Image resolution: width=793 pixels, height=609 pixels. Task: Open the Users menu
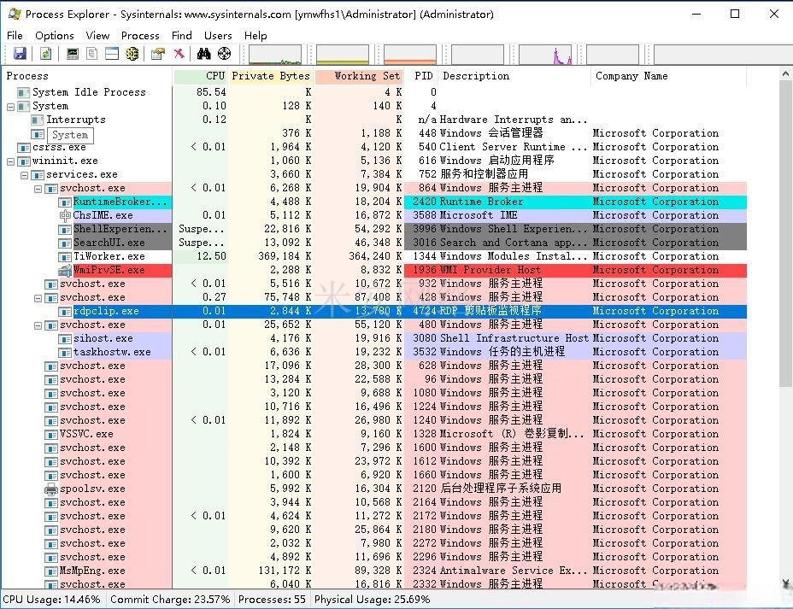218,35
